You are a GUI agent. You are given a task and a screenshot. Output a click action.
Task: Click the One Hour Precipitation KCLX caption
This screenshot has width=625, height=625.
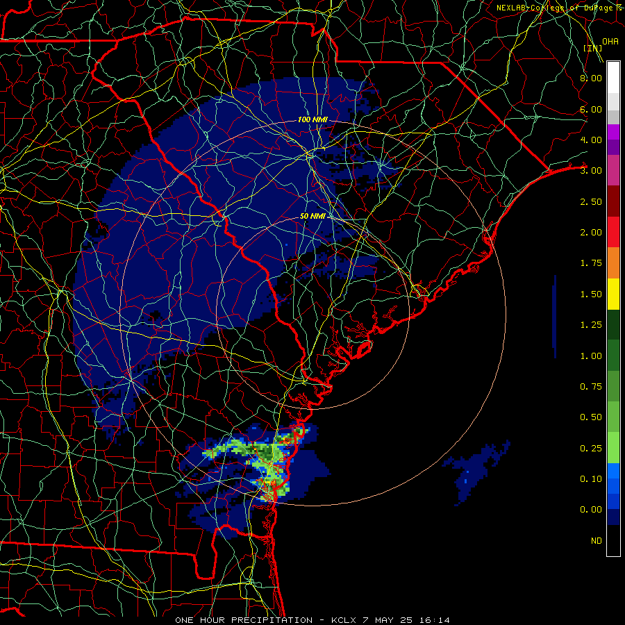tap(312, 620)
